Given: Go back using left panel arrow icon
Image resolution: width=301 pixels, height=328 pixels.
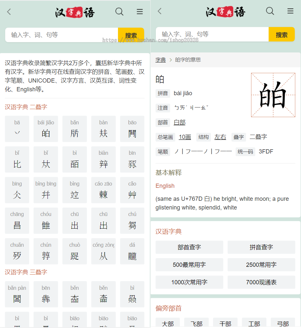Looking at the screenshot, I should pos(9,12).
